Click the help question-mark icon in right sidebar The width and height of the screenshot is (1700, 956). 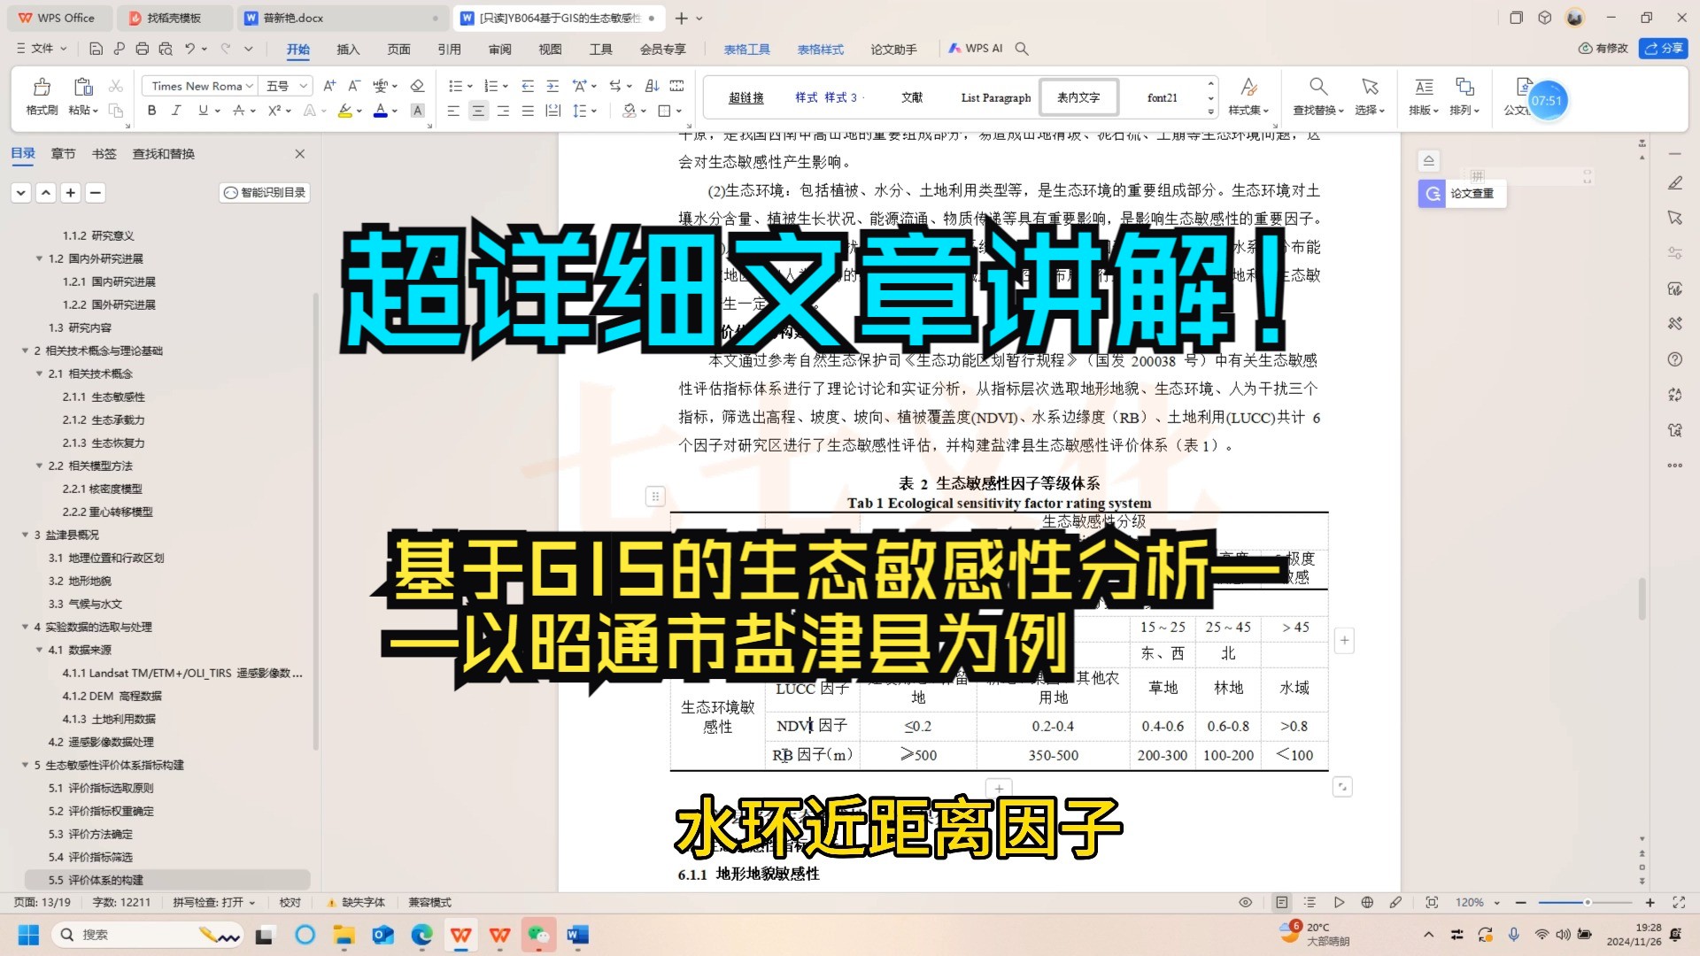[x=1674, y=359]
